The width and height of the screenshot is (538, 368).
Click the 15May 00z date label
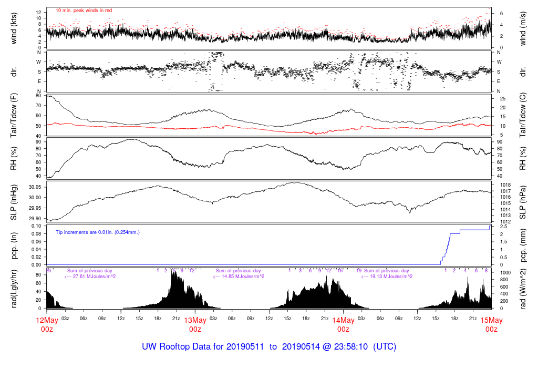(x=491, y=325)
